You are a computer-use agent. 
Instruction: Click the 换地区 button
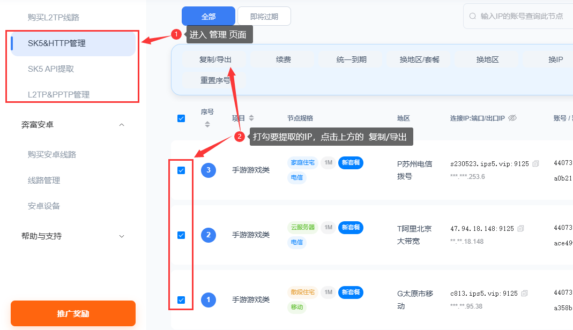pos(487,59)
